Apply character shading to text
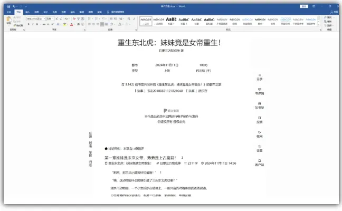Screen dimensions: 342x211 click(x=79, y=24)
